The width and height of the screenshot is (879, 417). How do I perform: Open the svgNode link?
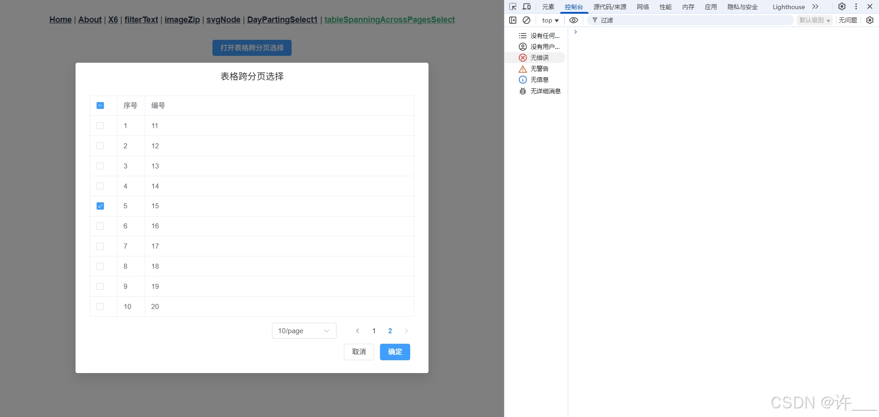[x=223, y=20]
